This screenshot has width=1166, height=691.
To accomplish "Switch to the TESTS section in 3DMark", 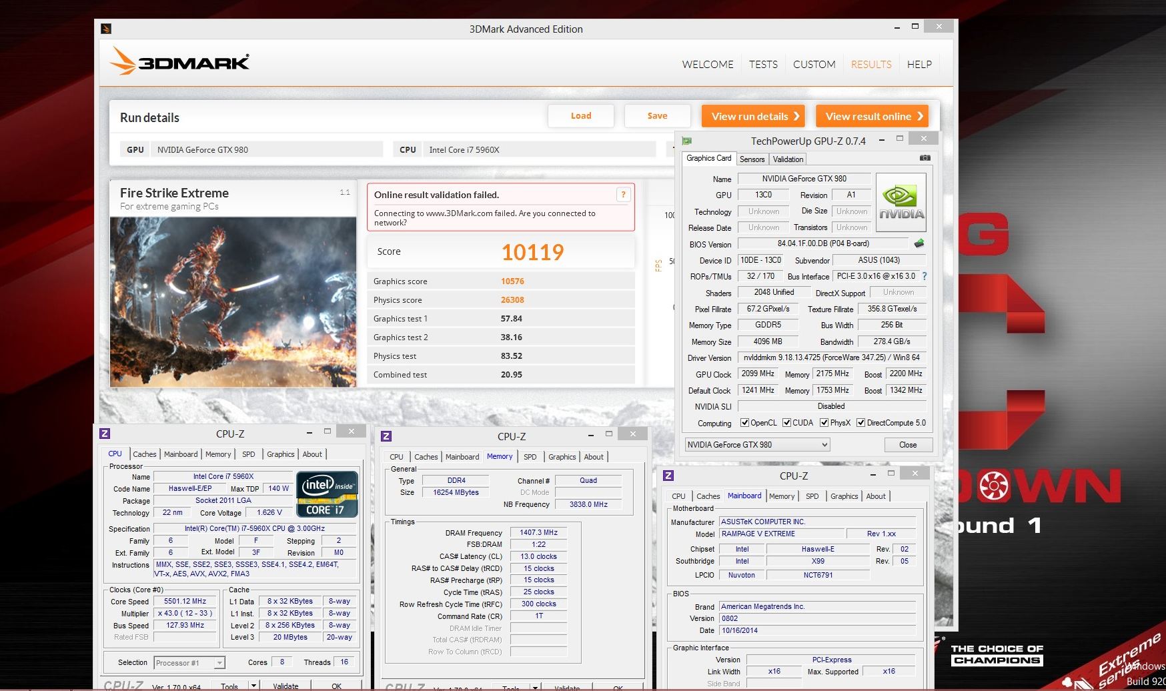I will pos(763,65).
